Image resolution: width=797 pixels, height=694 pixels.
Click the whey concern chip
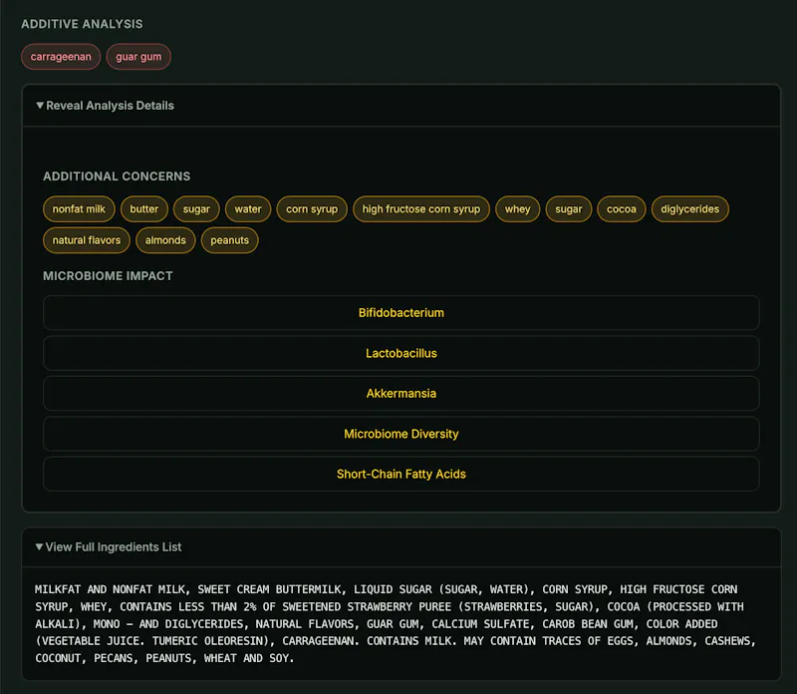[x=517, y=209]
